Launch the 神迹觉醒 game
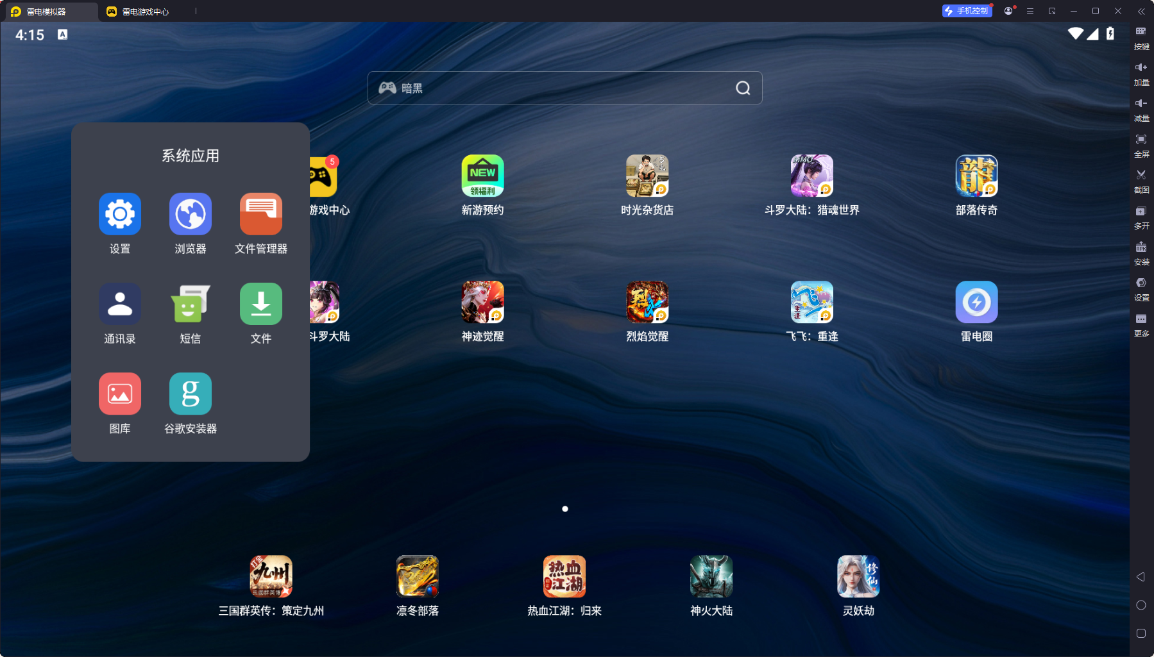1154x657 pixels. point(483,302)
